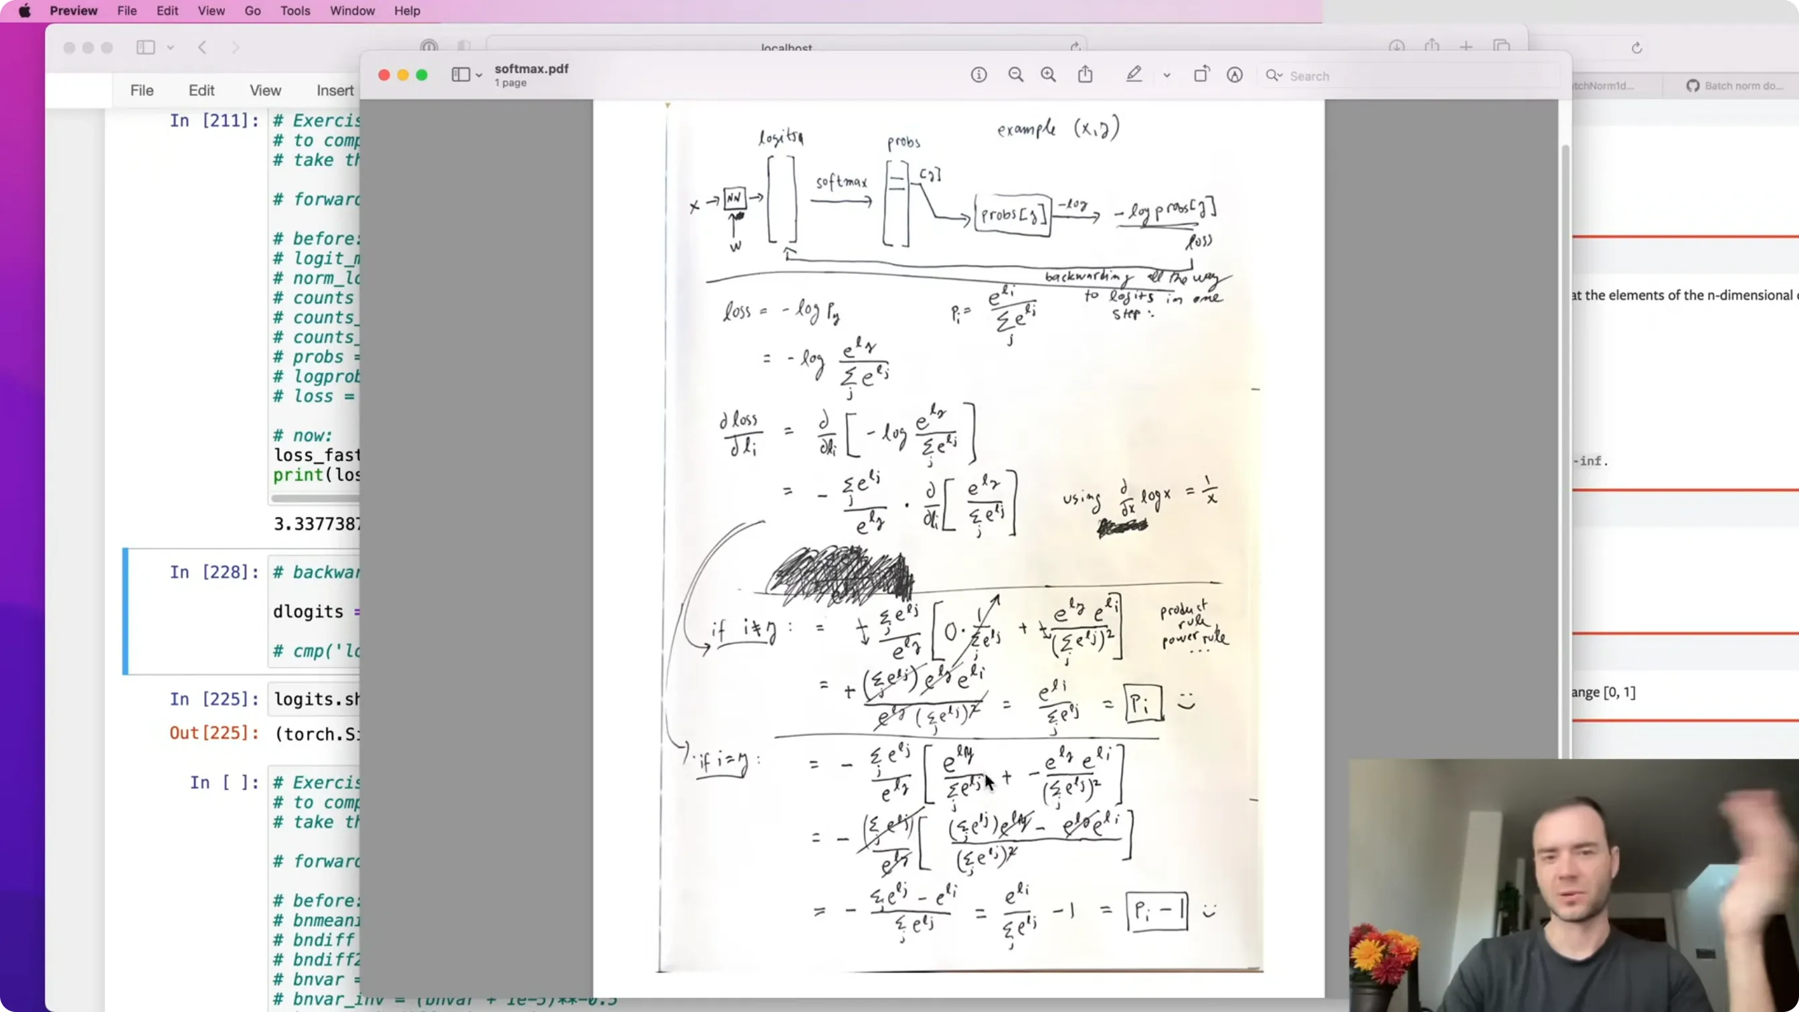The image size is (1799, 1012).
Task: Show Safari tab overview
Action: click(x=1501, y=47)
